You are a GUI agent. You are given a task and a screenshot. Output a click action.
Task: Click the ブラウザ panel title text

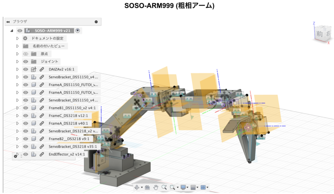[20, 22]
